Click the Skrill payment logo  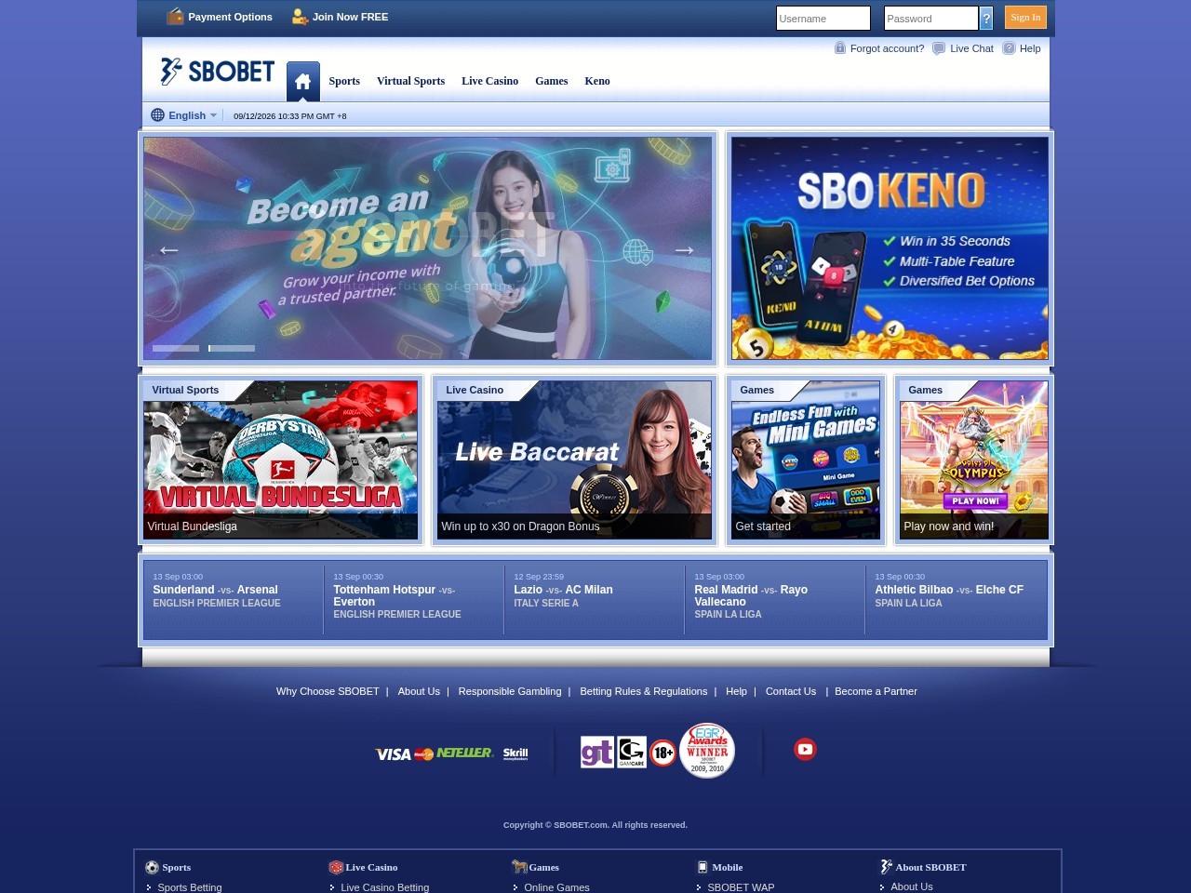point(515,753)
